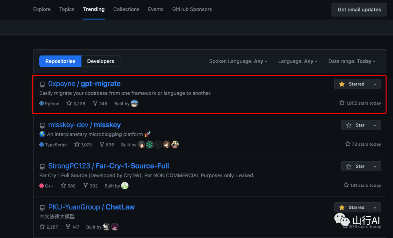Click ChatLaw description '中文法律大模型'
The width and height of the screenshot is (393, 238).
pos(57,217)
